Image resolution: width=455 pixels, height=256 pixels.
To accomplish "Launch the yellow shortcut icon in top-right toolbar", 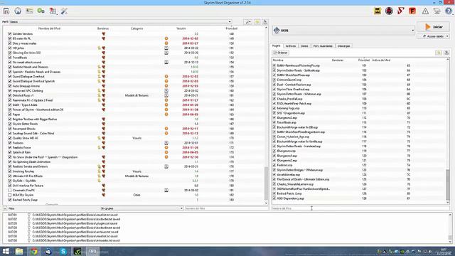I will pyautogui.click(x=378, y=11).
